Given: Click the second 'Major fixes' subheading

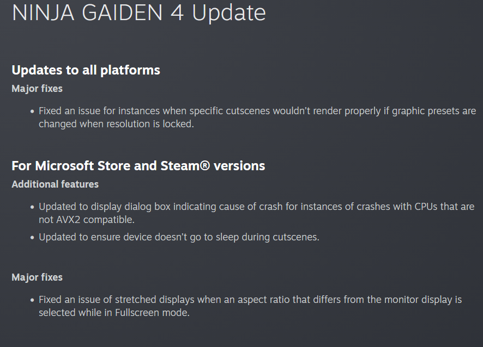Looking at the screenshot, I should coord(37,277).
